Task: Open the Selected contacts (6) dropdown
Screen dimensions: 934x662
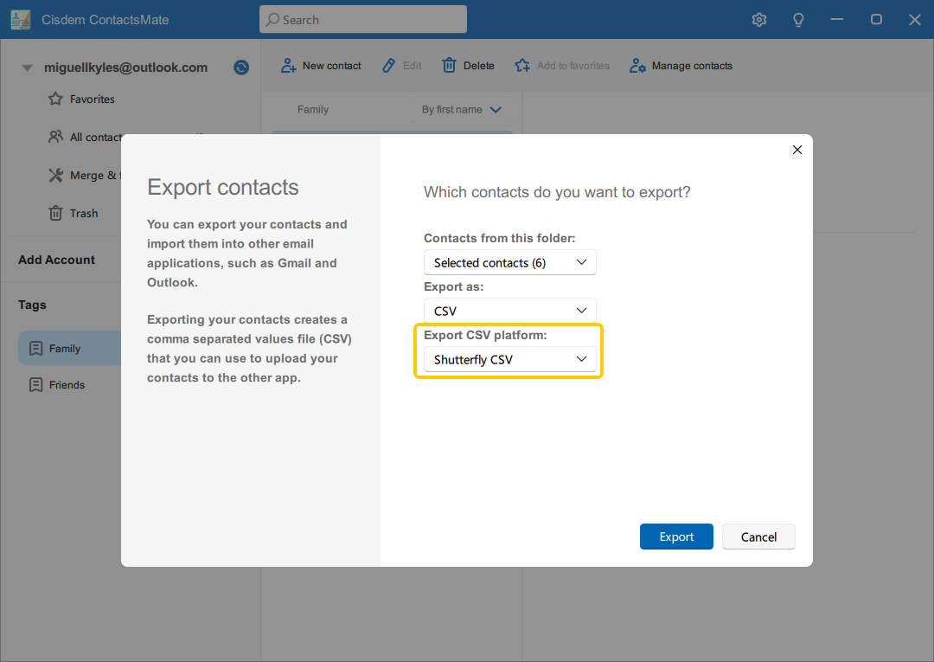Action: 509,262
